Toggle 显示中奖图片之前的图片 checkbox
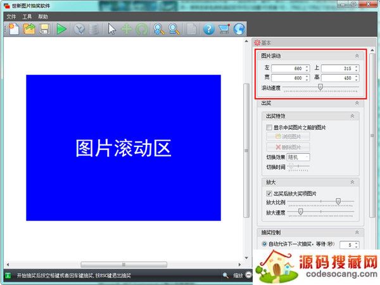380x285 pixels. [x=269, y=127]
